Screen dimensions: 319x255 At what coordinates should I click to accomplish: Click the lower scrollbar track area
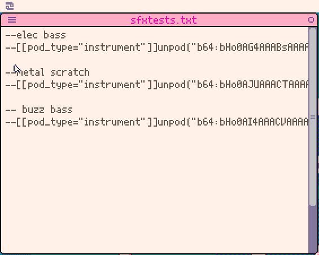pos(313,229)
